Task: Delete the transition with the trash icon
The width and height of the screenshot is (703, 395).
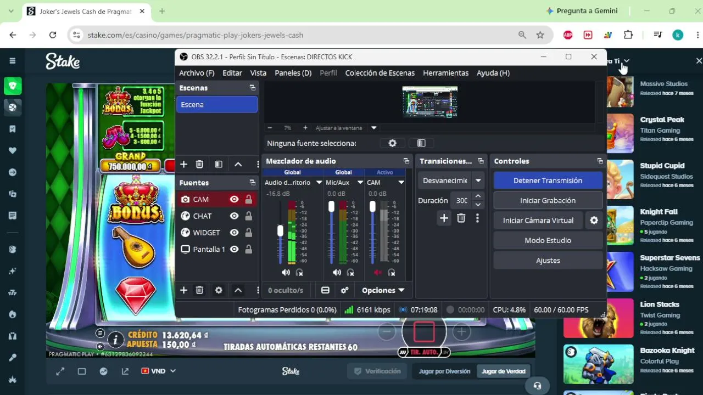Action: tap(461, 218)
